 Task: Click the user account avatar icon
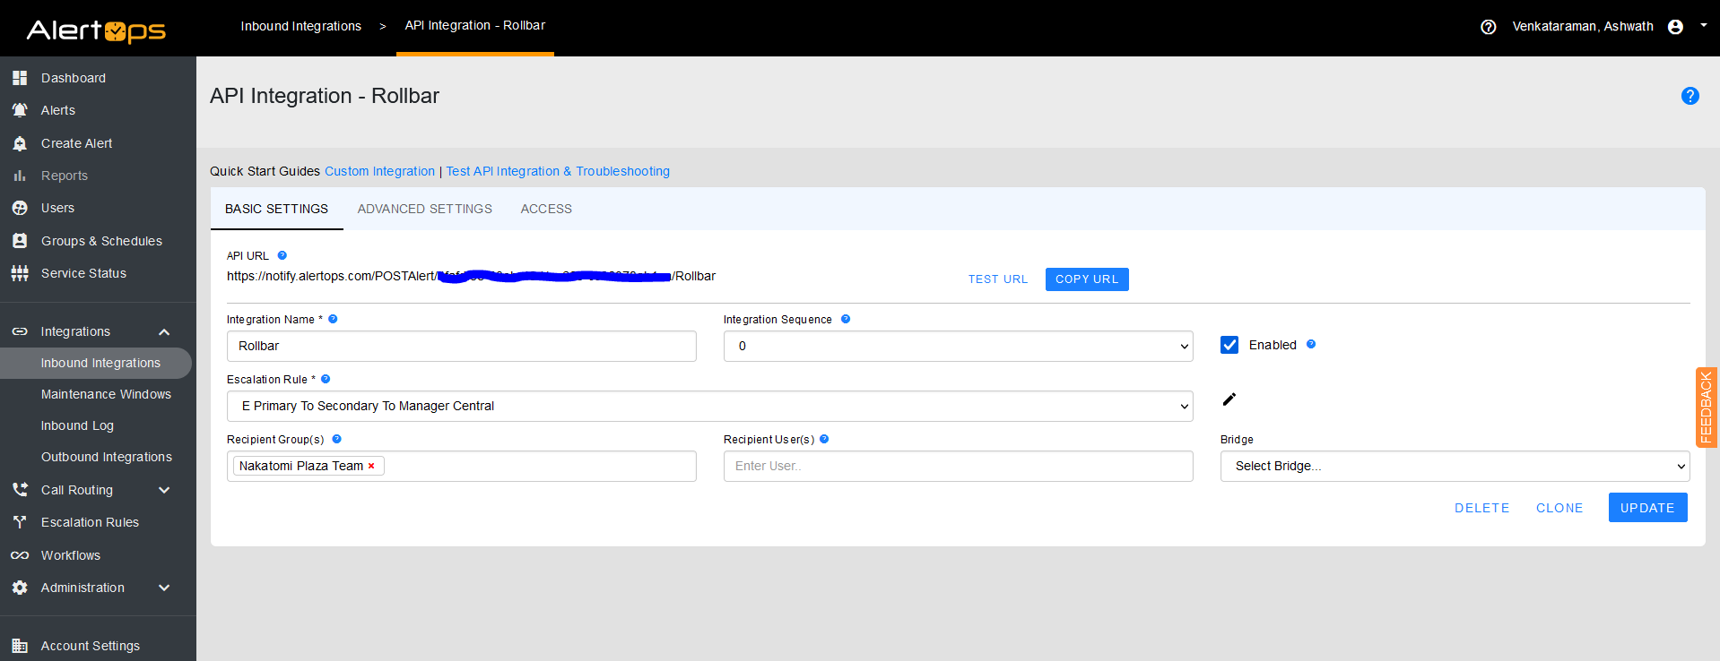1675,27
